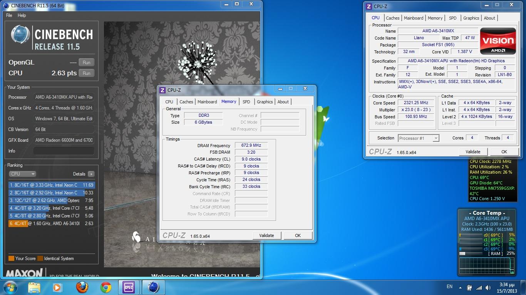
Task: Click Show desktop strip at taskbar end
Action: (x=523, y=287)
